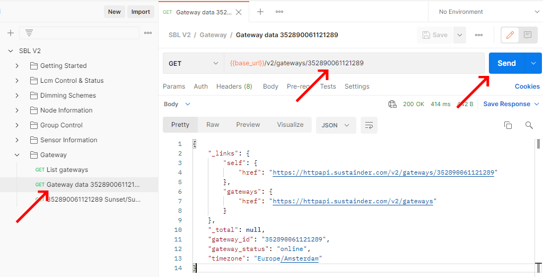Open the request Body tab
543x277 pixels.
[x=270, y=86]
